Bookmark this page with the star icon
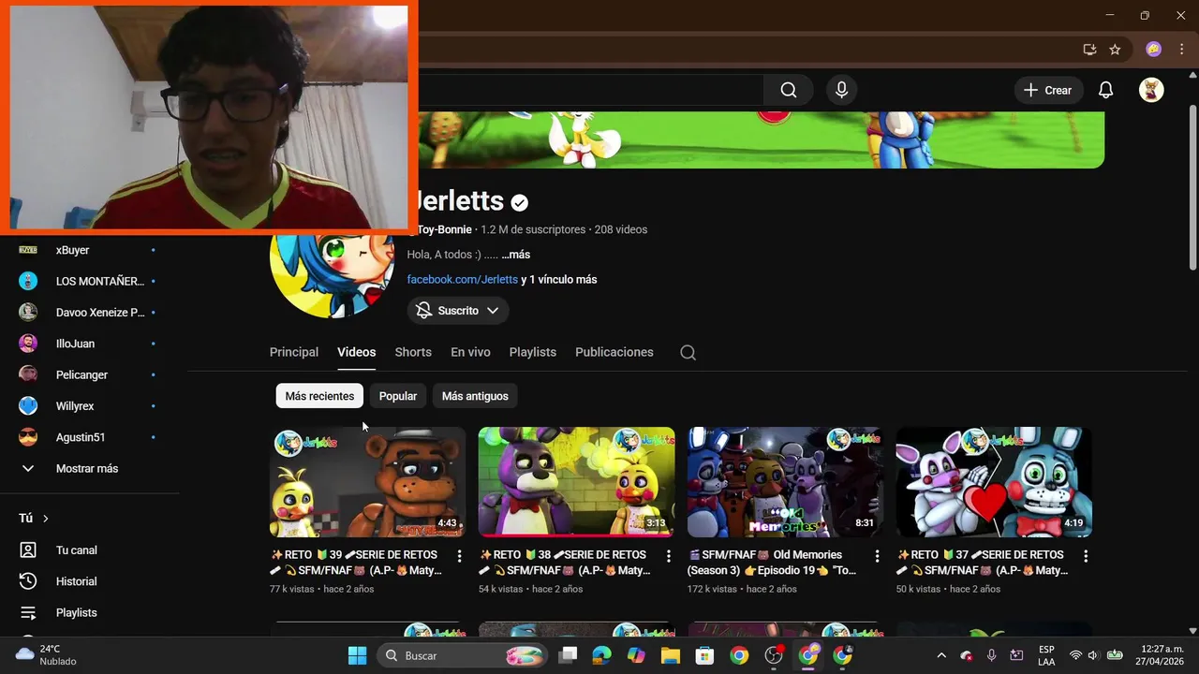1199x674 pixels. pyautogui.click(x=1115, y=50)
